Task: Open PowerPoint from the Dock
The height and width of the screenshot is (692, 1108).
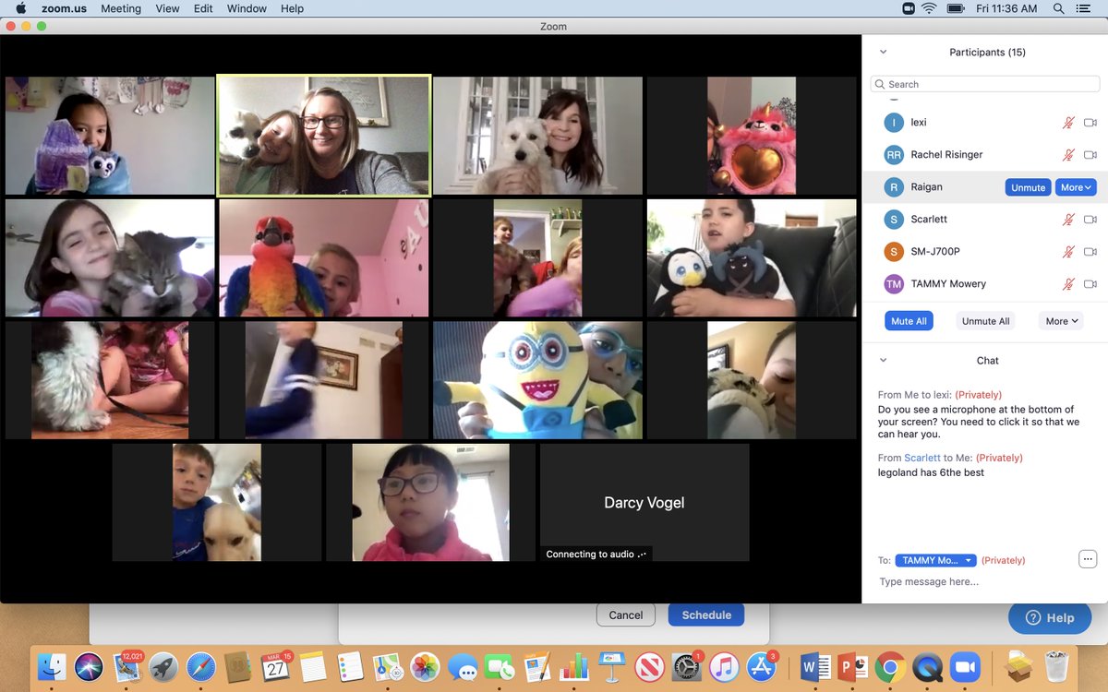Action: pyautogui.click(x=852, y=666)
